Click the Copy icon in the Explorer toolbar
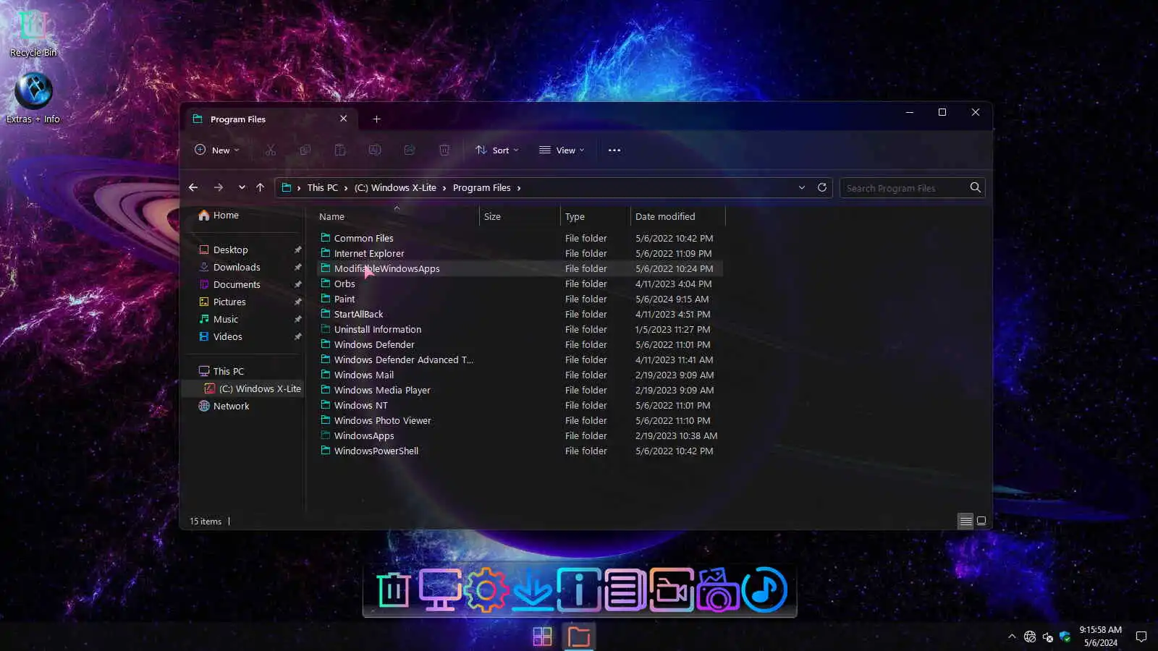 [305, 150]
